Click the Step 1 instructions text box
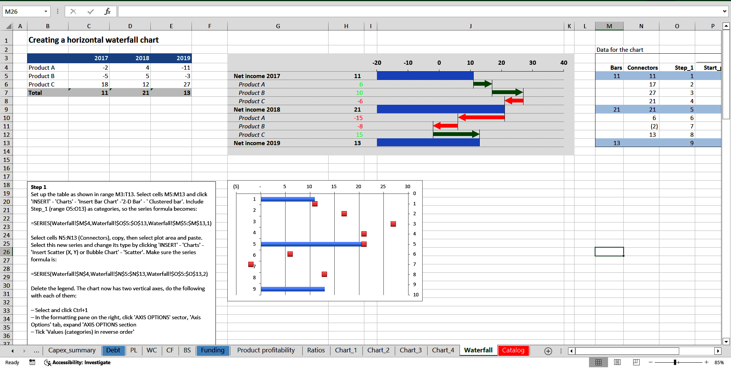The height and width of the screenshot is (368, 731). [121, 263]
